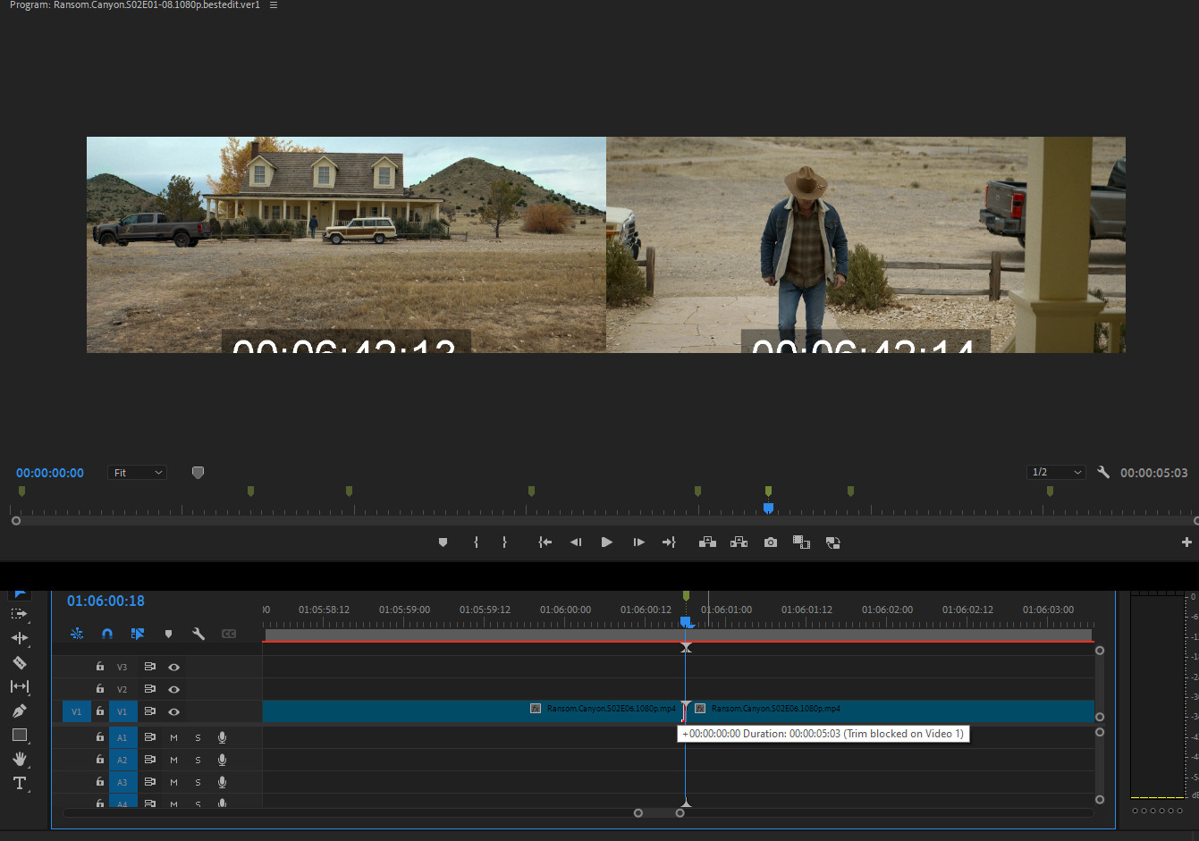This screenshot has height=841, width=1199.
Task: Toggle track targeting for A3
Action: (122, 782)
